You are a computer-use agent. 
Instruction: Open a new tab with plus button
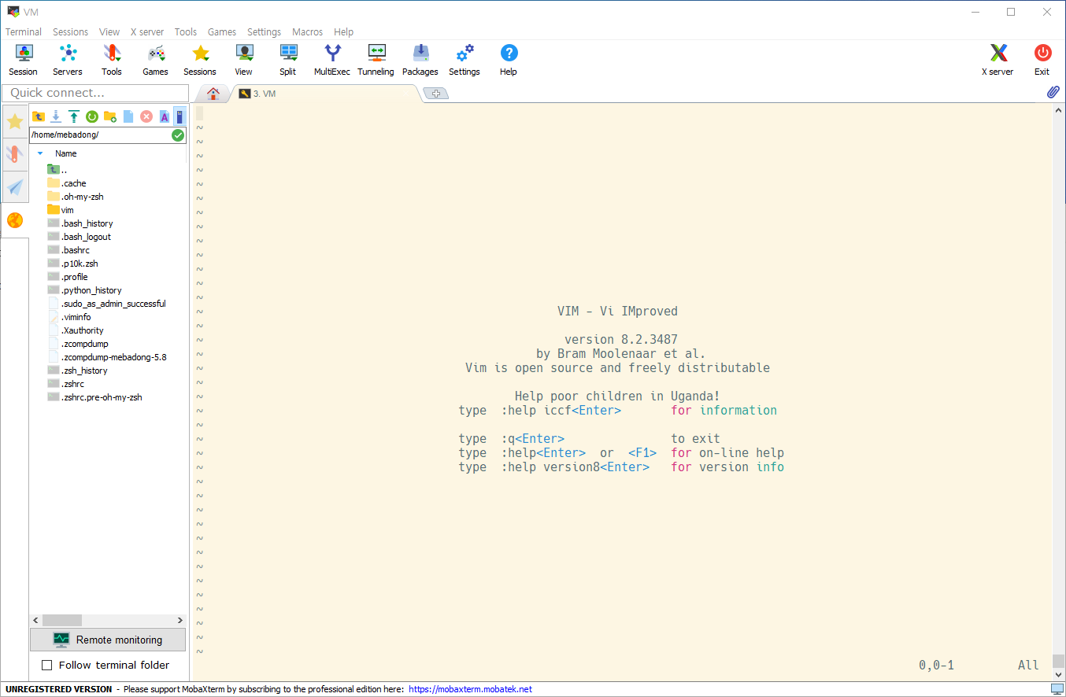435,94
